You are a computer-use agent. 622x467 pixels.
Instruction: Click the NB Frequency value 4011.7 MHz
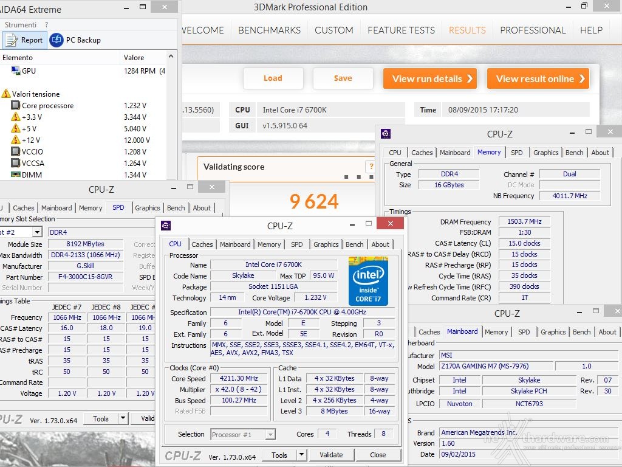point(570,196)
